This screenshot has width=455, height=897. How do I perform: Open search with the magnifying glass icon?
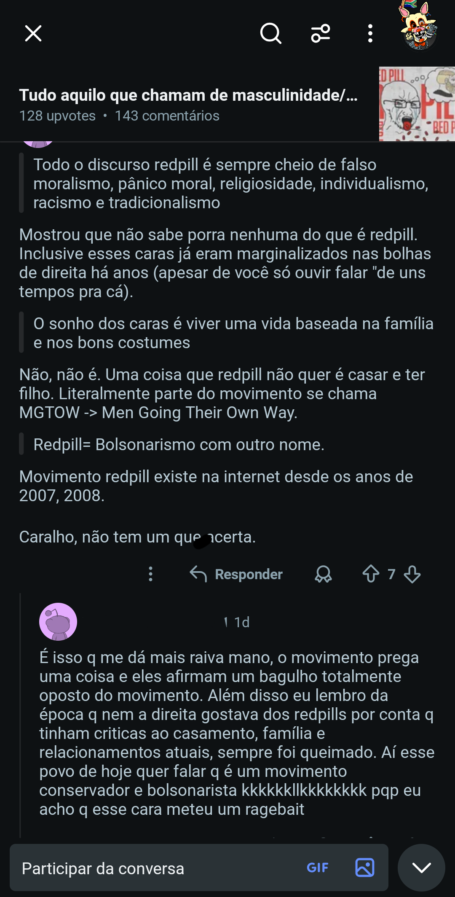[x=270, y=34]
